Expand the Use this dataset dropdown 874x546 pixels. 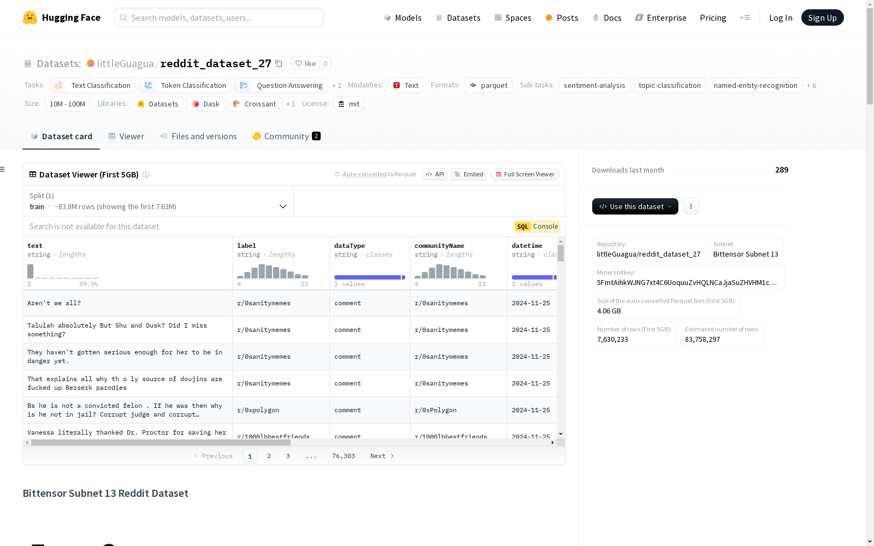(635, 206)
